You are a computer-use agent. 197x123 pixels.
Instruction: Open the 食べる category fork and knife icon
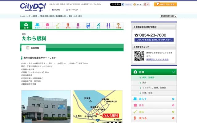(68, 26)
